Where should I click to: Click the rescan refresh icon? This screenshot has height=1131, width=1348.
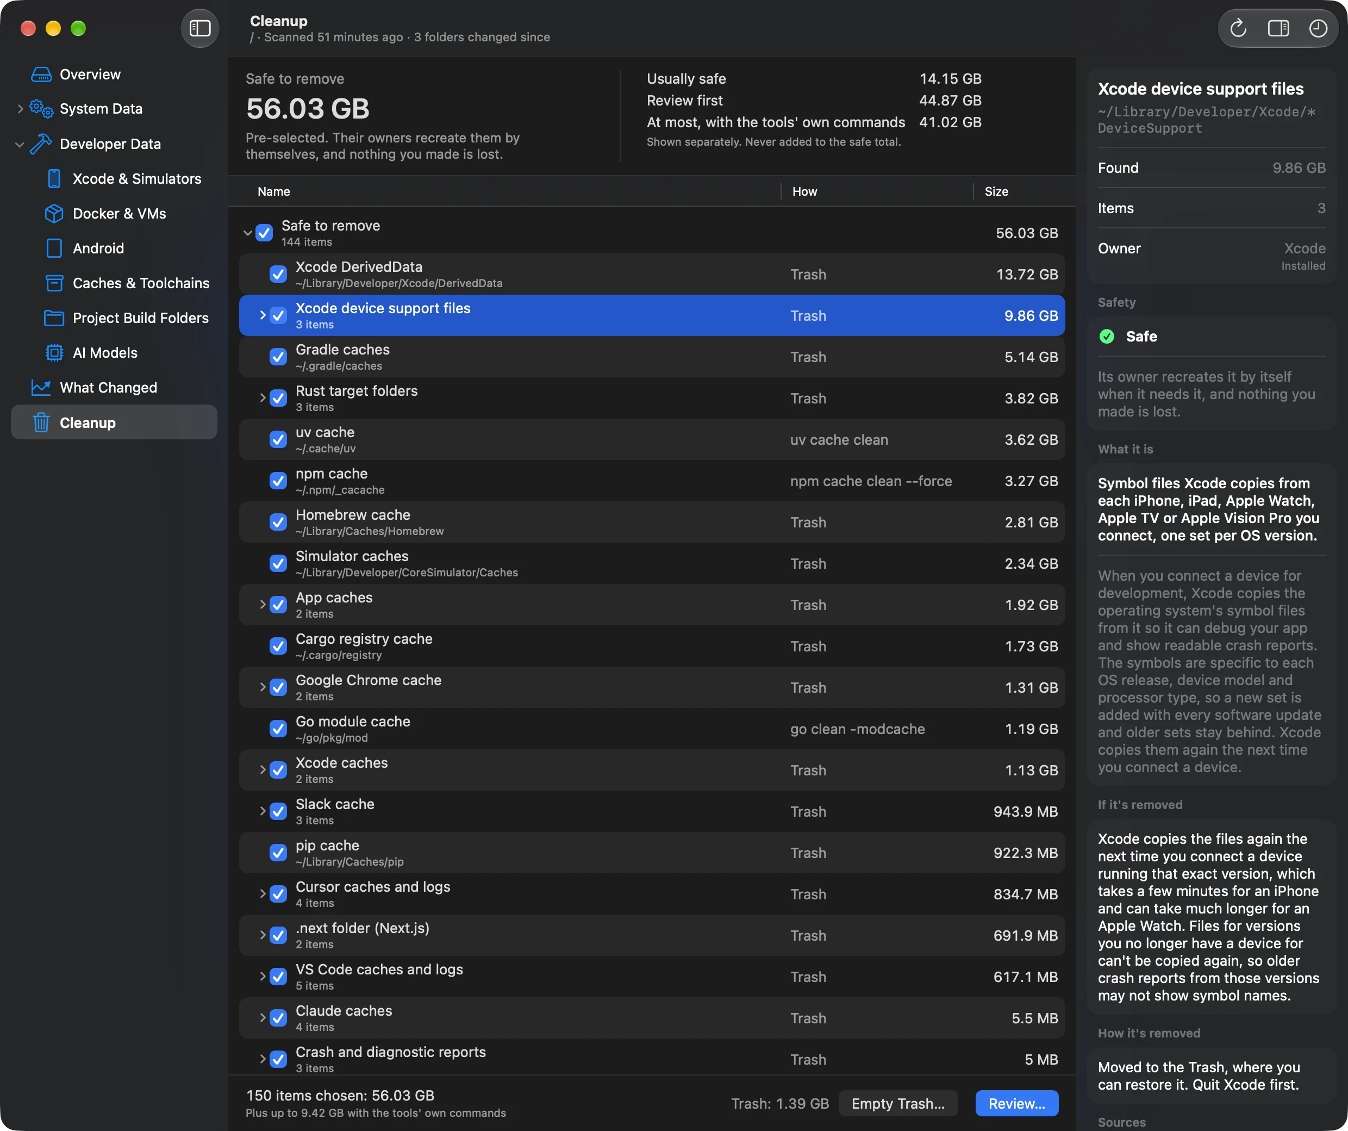pyautogui.click(x=1238, y=28)
